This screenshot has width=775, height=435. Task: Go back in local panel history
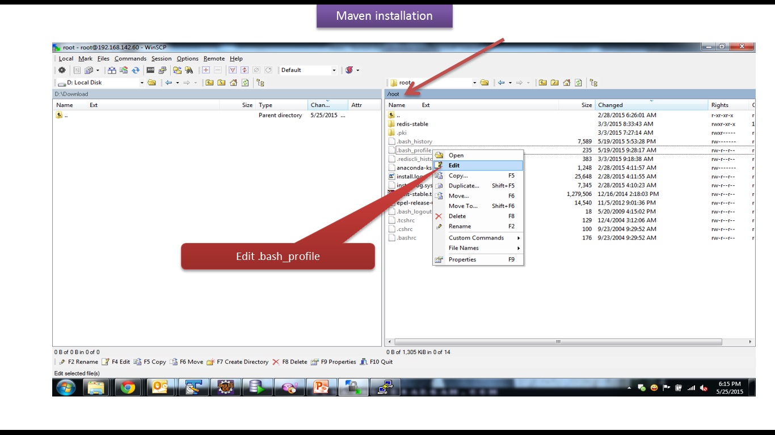pyautogui.click(x=169, y=83)
